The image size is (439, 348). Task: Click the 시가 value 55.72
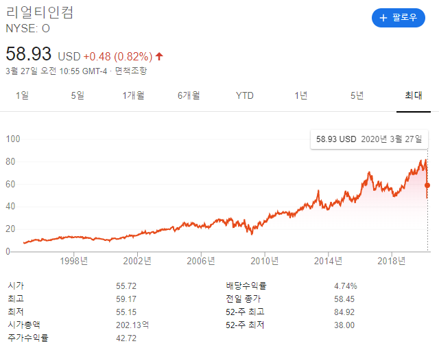point(126,286)
